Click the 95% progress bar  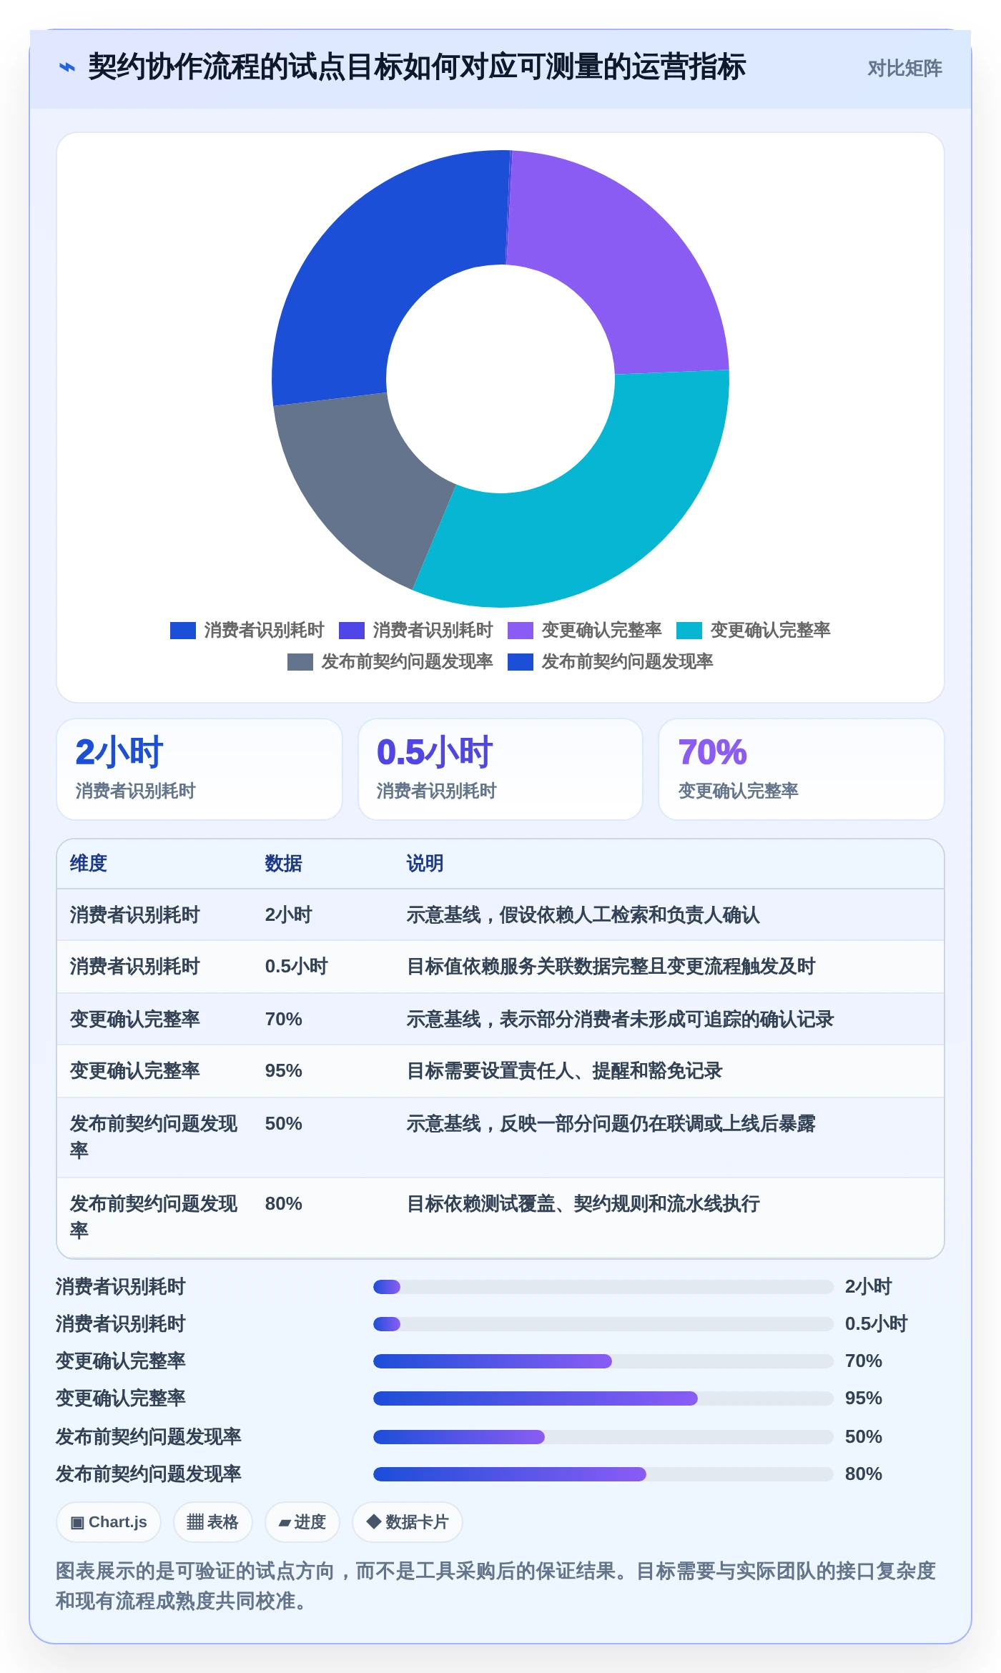(x=603, y=1398)
